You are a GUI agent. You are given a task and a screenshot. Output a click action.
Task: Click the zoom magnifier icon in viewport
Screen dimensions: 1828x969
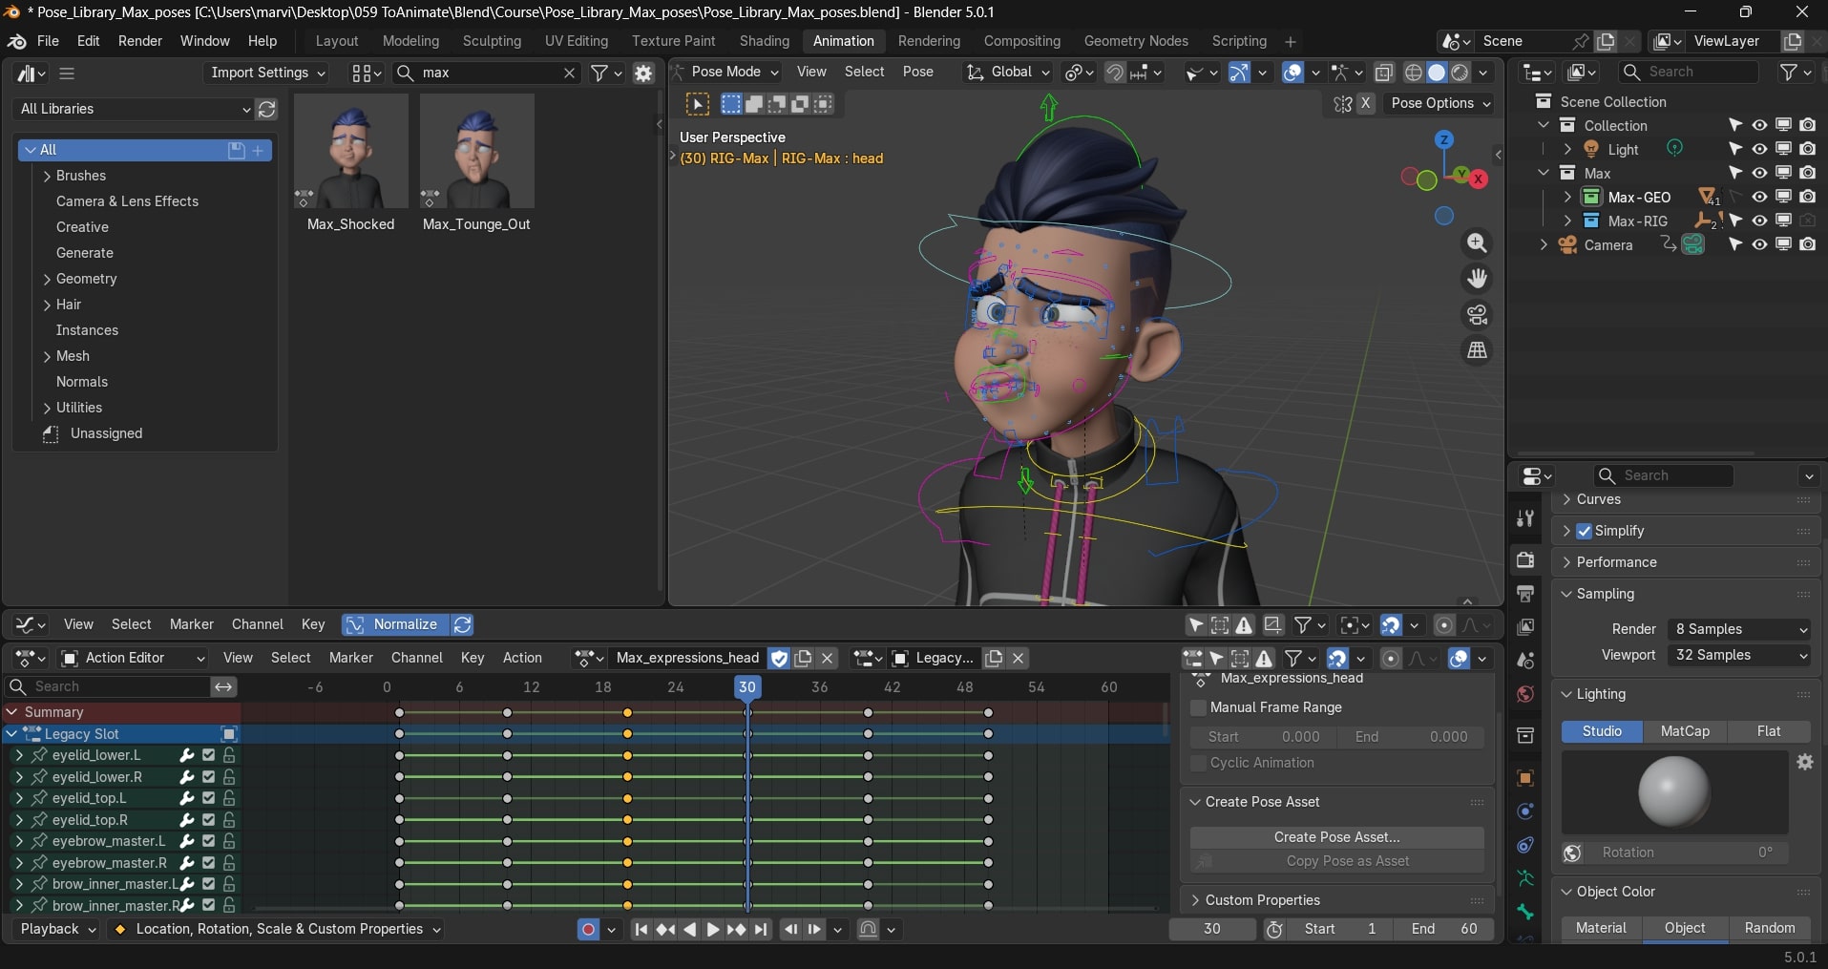[x=1477, y=243]
